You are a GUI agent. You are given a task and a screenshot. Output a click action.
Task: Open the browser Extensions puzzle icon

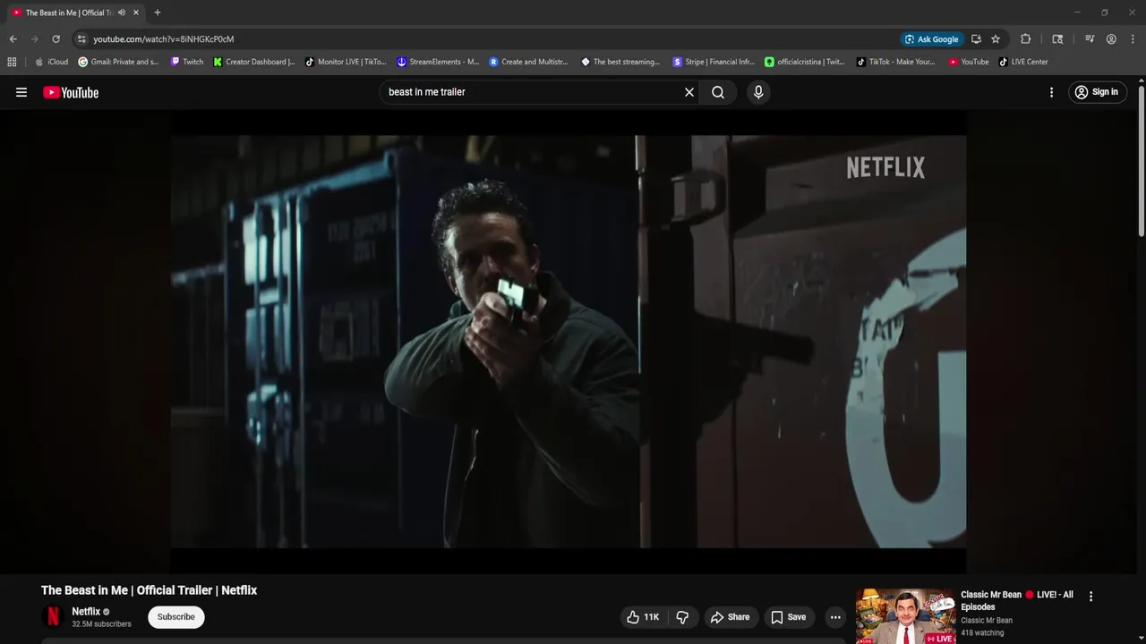coord(1026,39)
